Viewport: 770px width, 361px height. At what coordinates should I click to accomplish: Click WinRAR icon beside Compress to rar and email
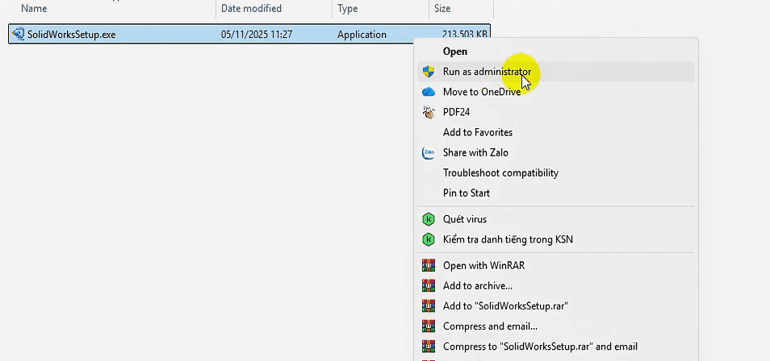(429, 346)
